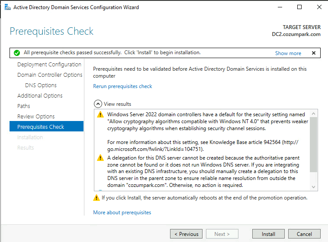Screen dimensions: 328x242
Task: Go to Deployment Configuration step
Action: [49, 64]
